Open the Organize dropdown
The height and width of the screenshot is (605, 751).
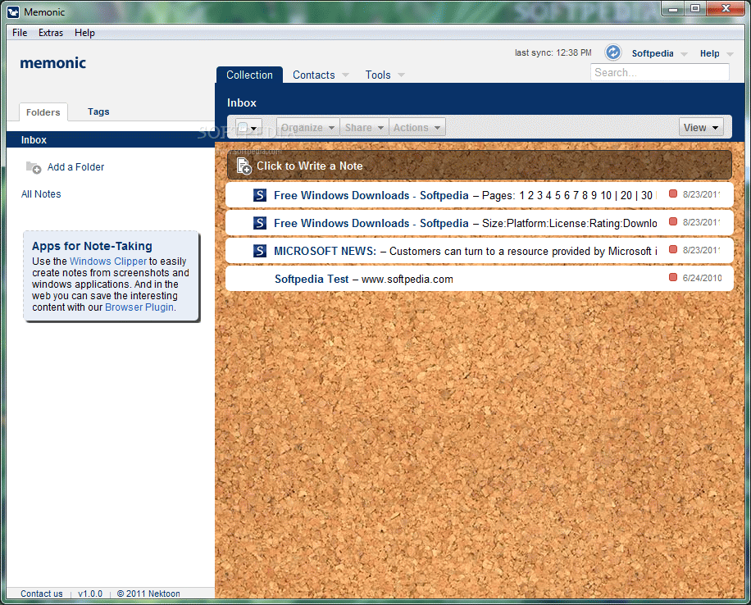pos(308,127)
